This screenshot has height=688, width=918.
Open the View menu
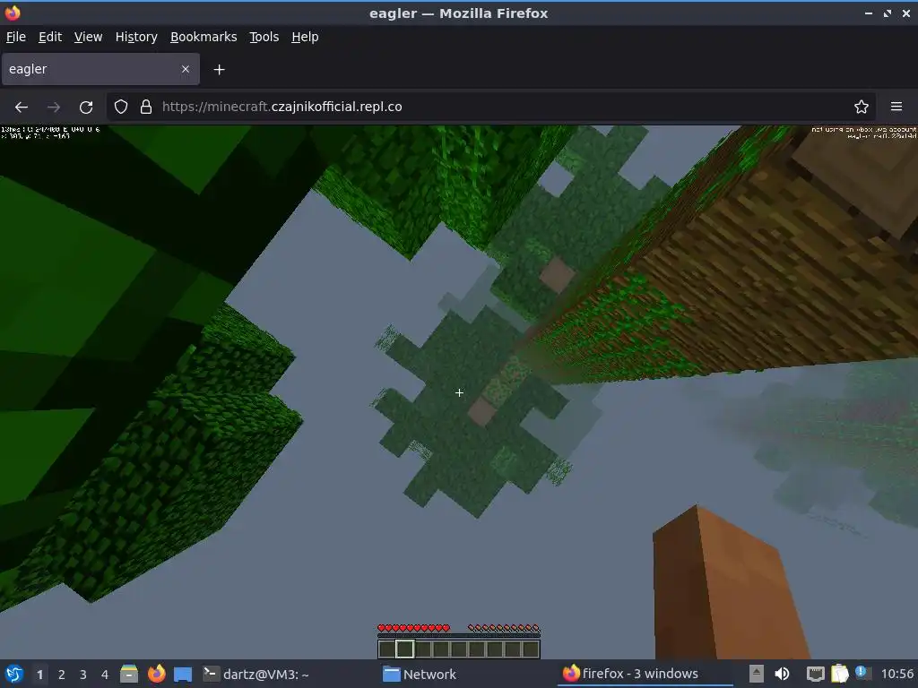click(x=88, y=37)
